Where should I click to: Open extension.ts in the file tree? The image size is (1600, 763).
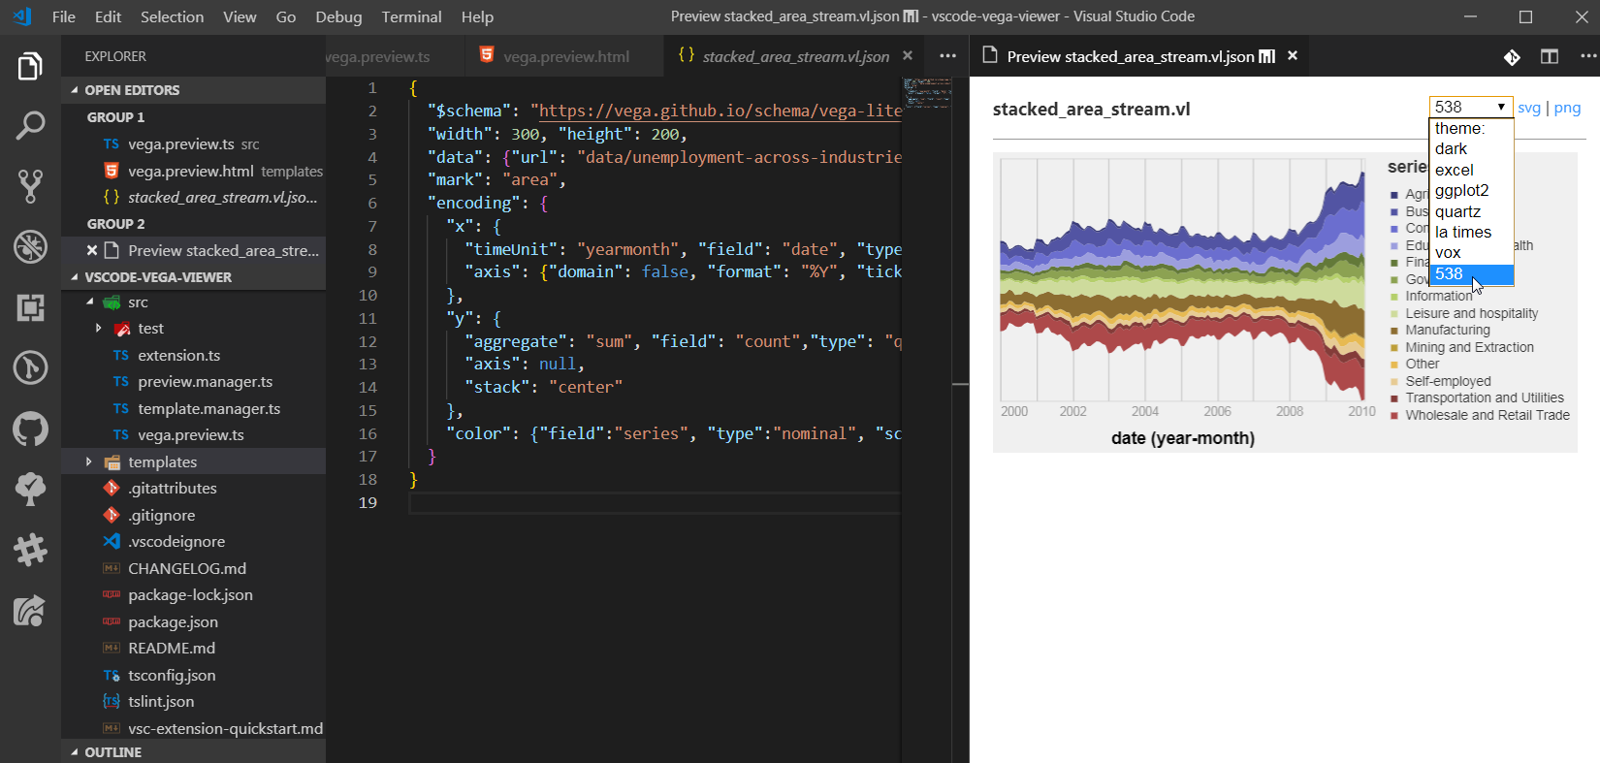pyautogui.click(x=178, y=356)
